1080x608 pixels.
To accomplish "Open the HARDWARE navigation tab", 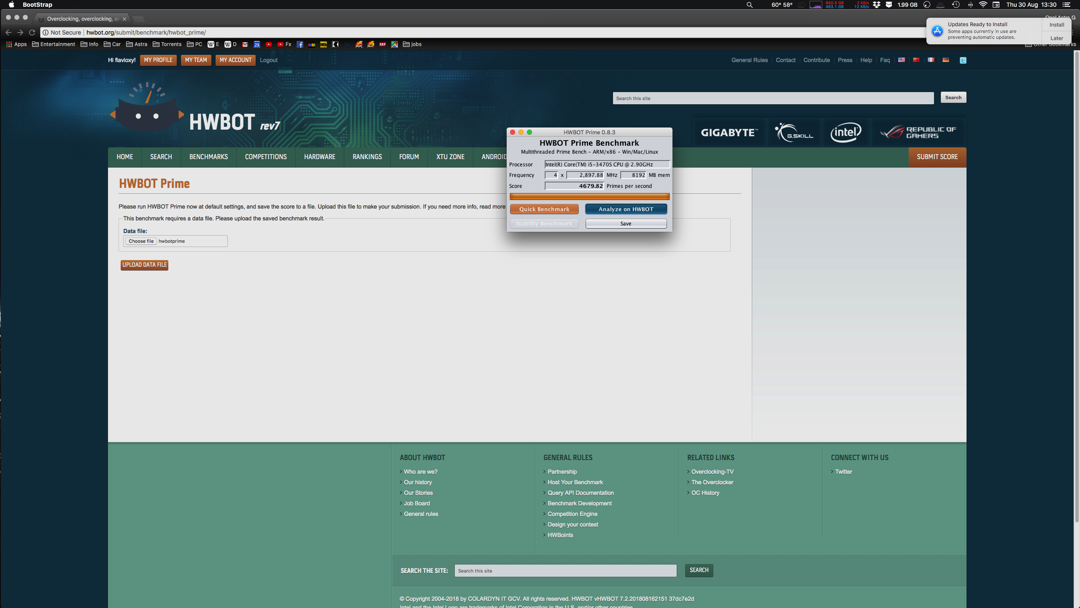I will coord(320,157).
